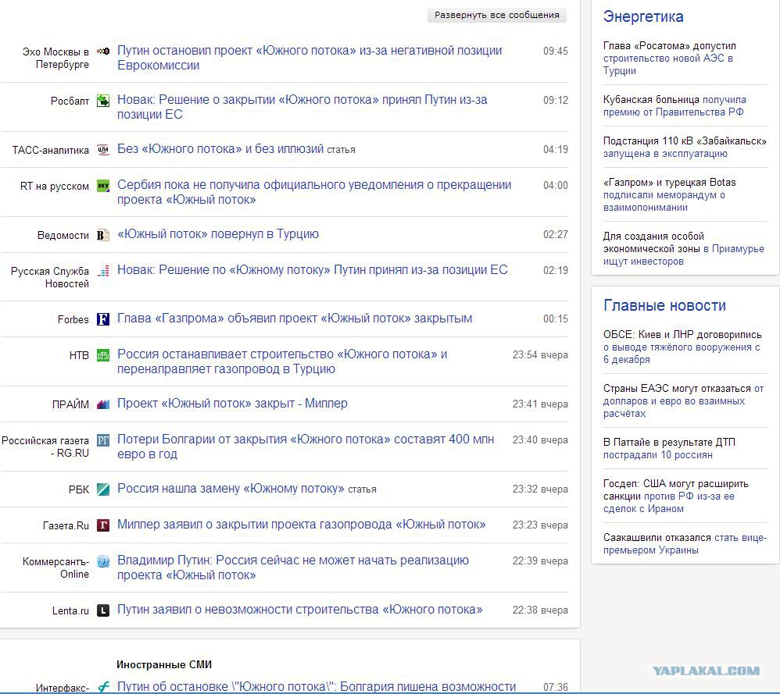Click the Forbes source icon
Screen dimensions: 780x694
103,319
